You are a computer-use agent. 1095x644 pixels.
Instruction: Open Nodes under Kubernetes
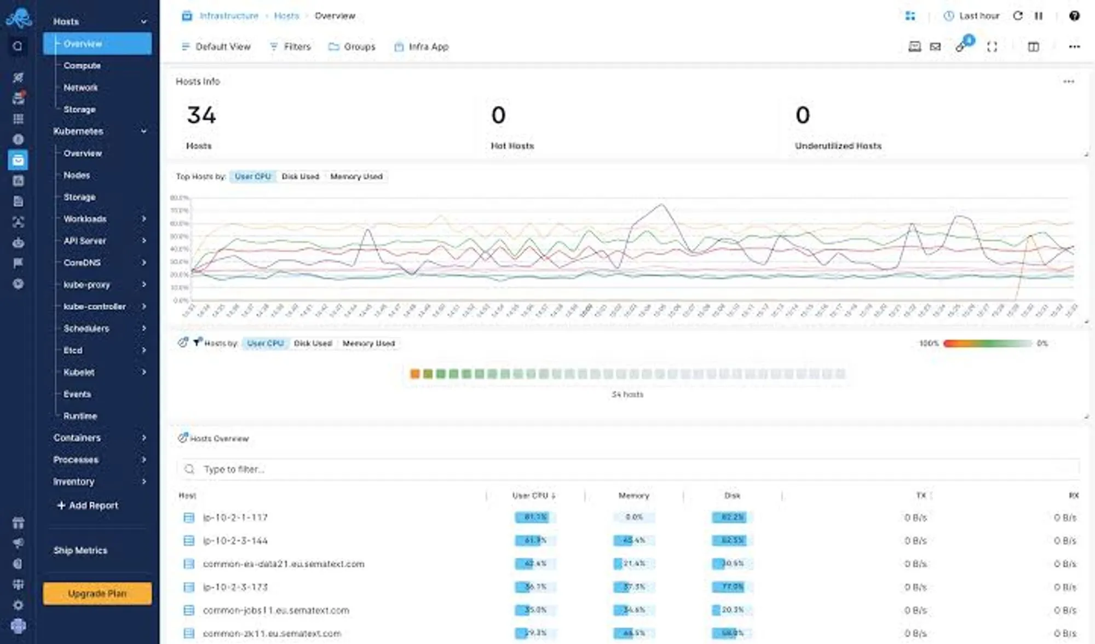point(77,175)
